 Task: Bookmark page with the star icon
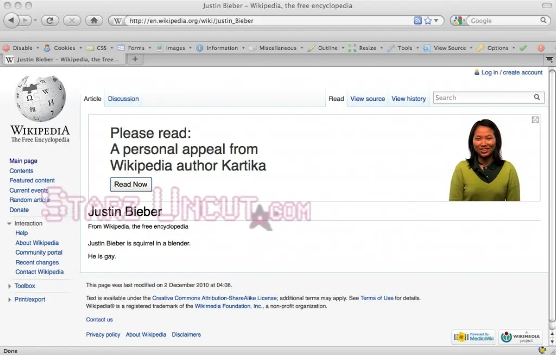428,21
